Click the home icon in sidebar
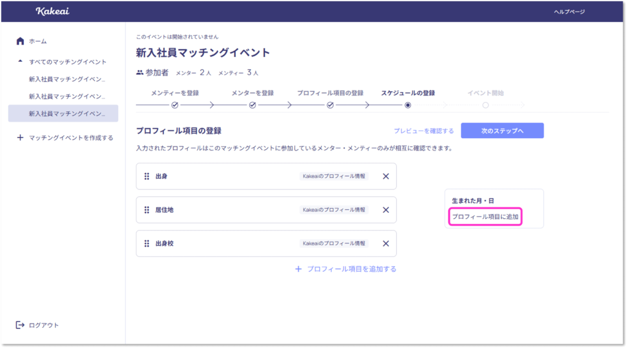 pyautogui.click(x=20, y=41)
